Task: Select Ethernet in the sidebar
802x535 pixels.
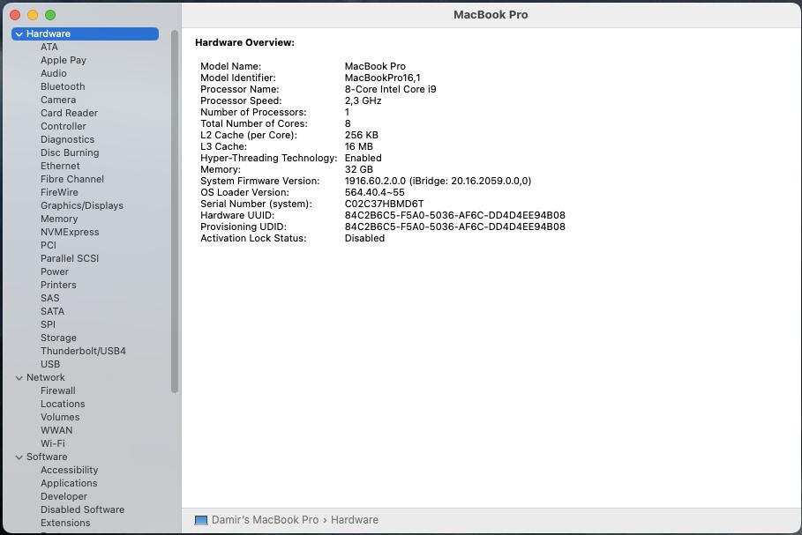Action: coord(60,166)
